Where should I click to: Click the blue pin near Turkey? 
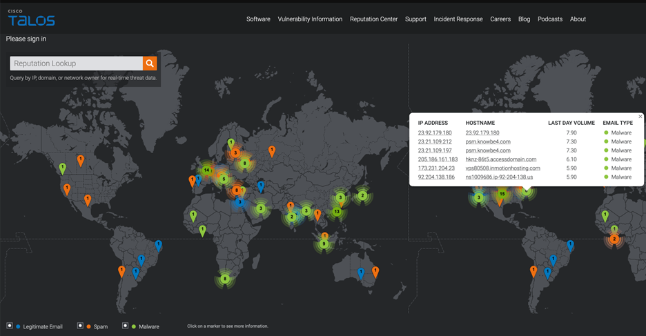[261, 186]
